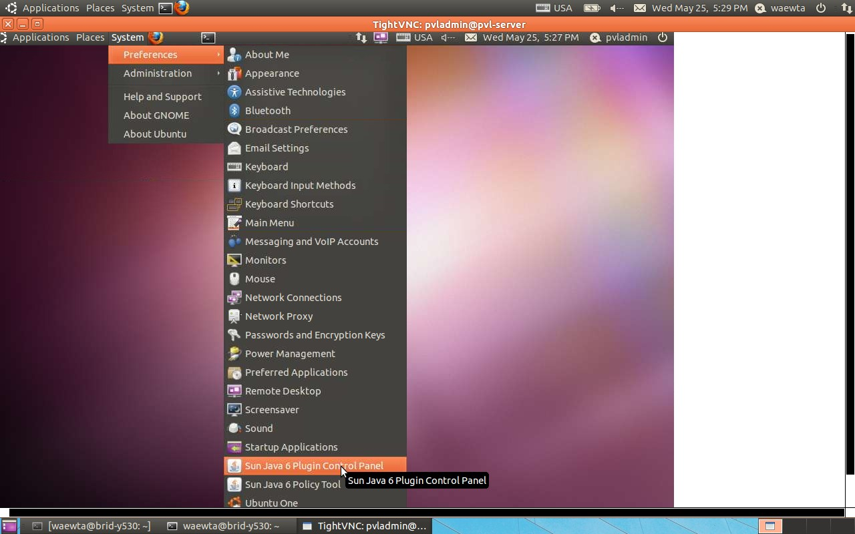
Task: Click the Startup Applications icon
Action: click(x=234, y=447)
